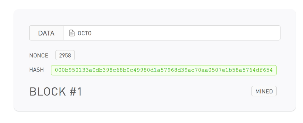Click the middle of the hash string

click(x=164, y=70)
